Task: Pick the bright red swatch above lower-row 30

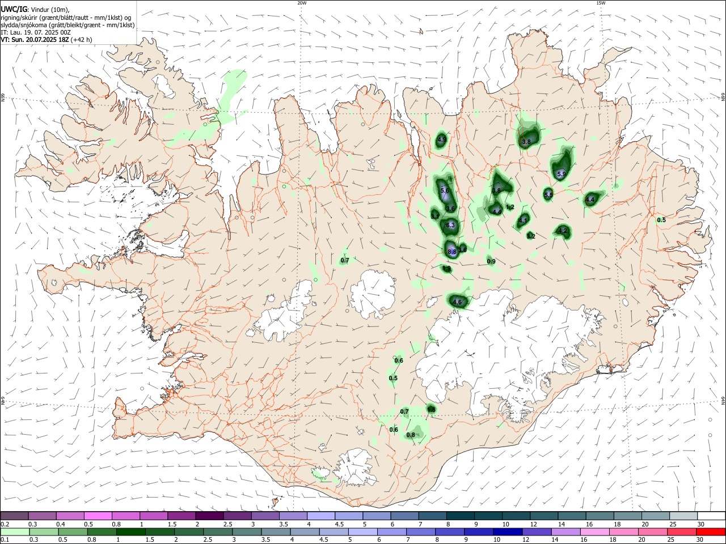Action: pyautogui.click(x=710, y=532)
